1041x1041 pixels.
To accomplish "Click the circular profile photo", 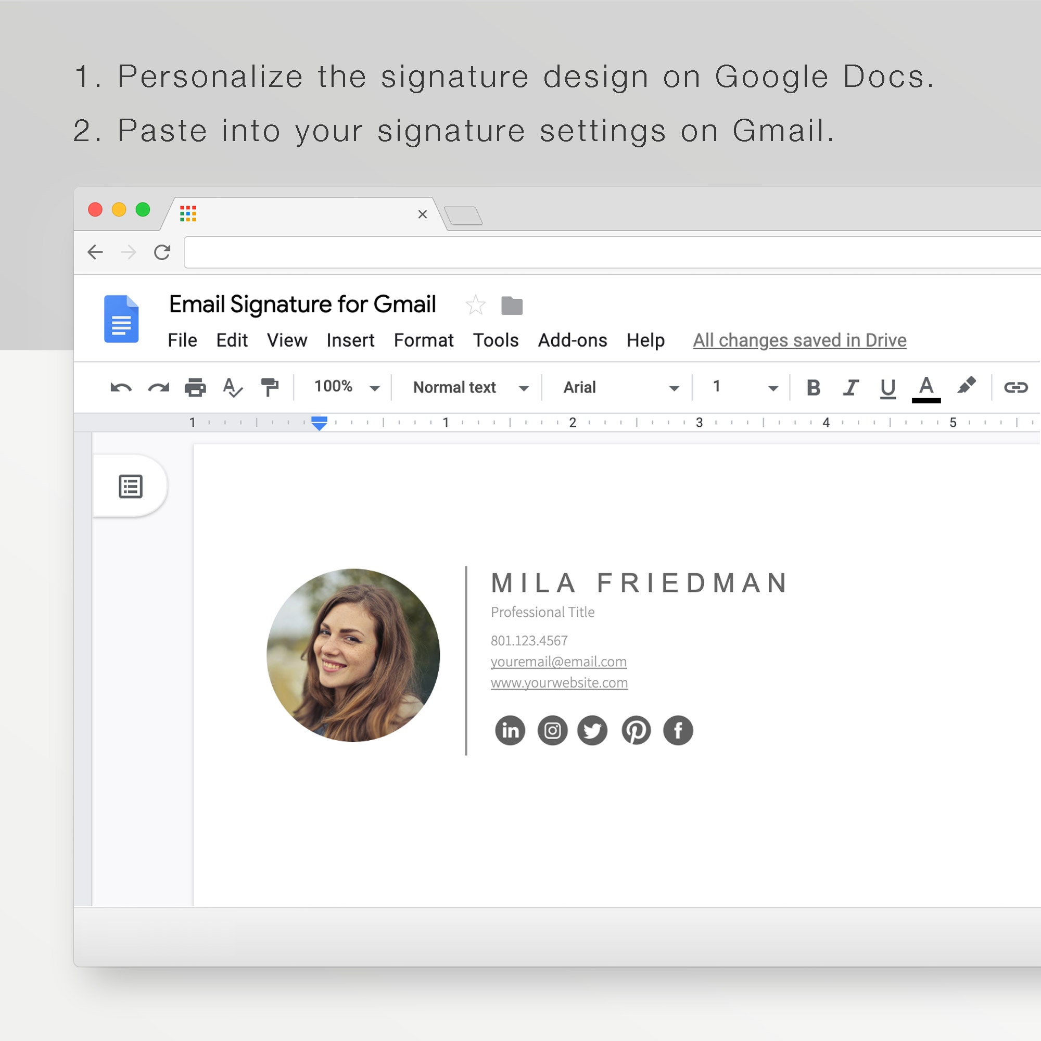I will pos(353,655).
